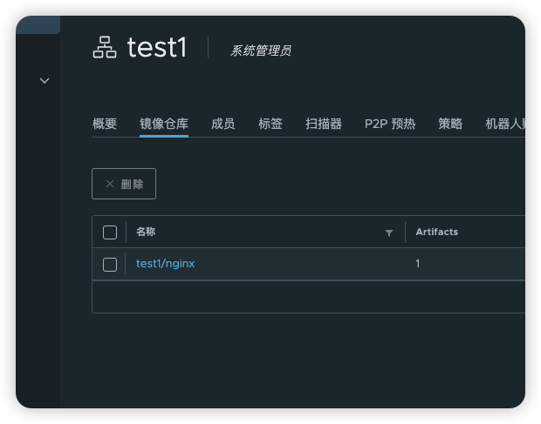Open the filter icon in 名称 column
This screenshot has height=424, width=541.
coord(389,232)
